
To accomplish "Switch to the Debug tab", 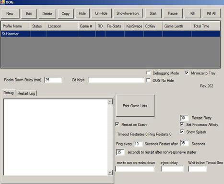I will point(9,93).
